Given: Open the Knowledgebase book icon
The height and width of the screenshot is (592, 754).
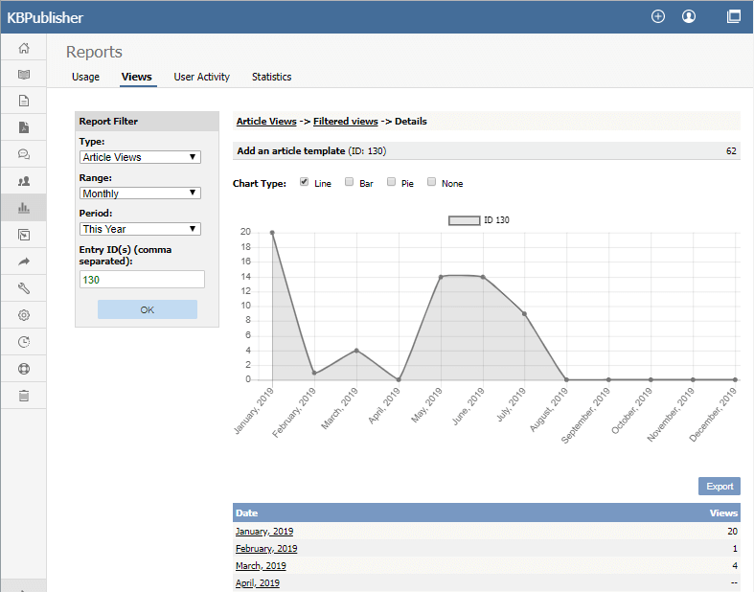Looking at the screenshot, I should 24,74.
